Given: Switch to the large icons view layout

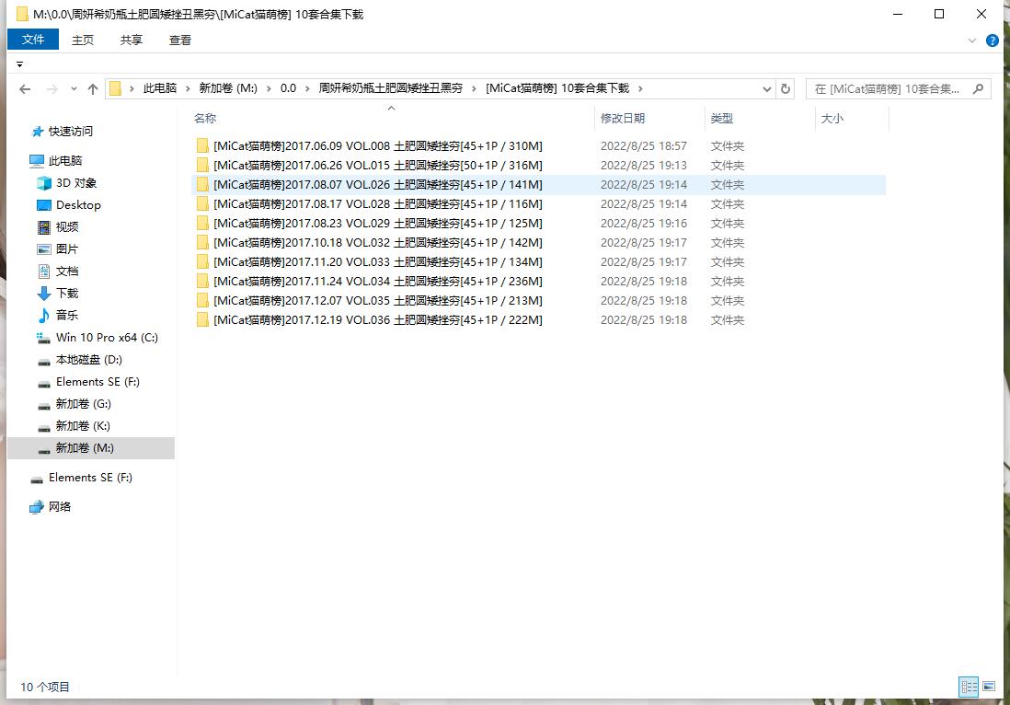Looking at the screenshot, I should (989, 687).
